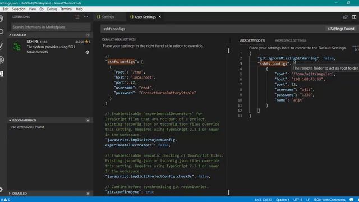Click the Kelvin Schoofs publisher name
Image resolution: width=359 pixels, height=202 pixels.
click(38, 52)
